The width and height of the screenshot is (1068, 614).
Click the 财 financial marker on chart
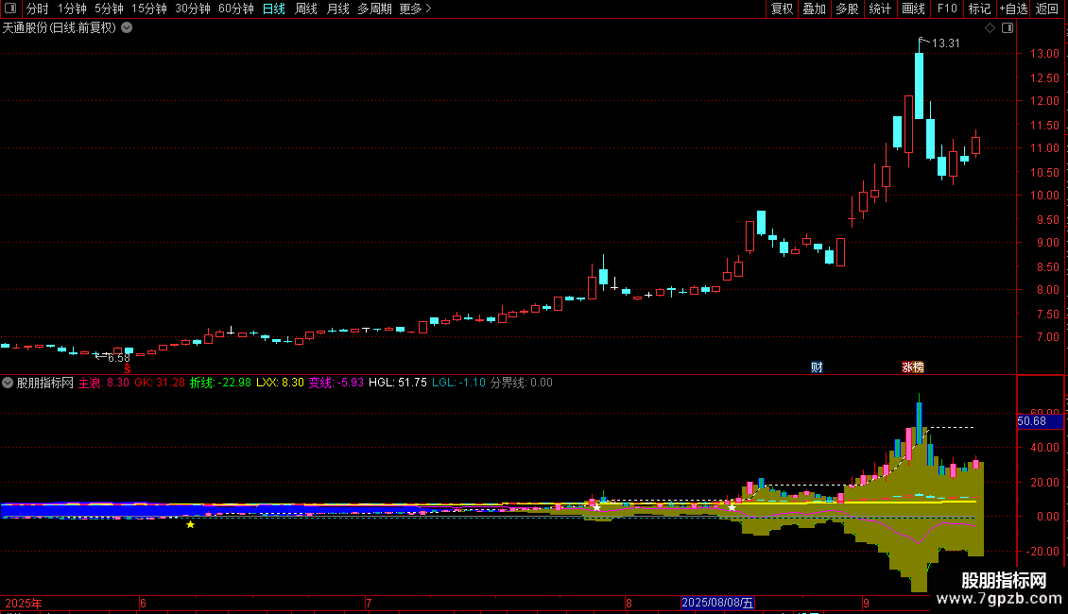(817, 367)
